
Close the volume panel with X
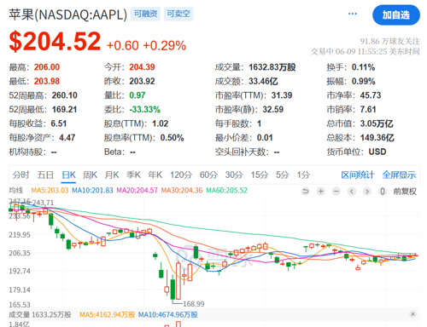click(412, 314)
